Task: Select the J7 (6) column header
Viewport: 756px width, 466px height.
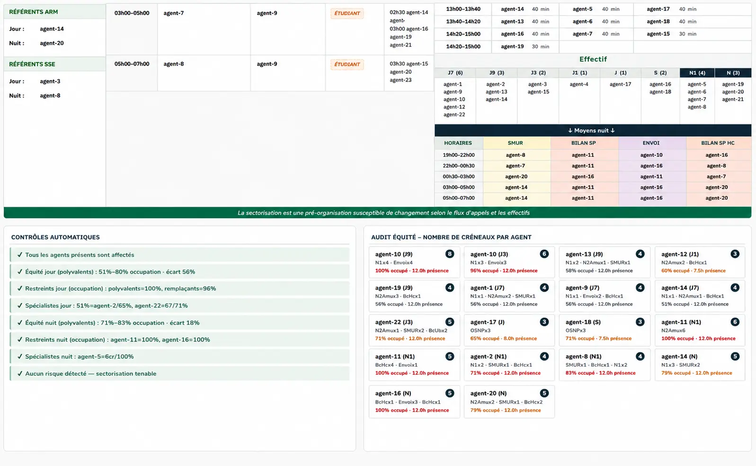Action: 455,73
